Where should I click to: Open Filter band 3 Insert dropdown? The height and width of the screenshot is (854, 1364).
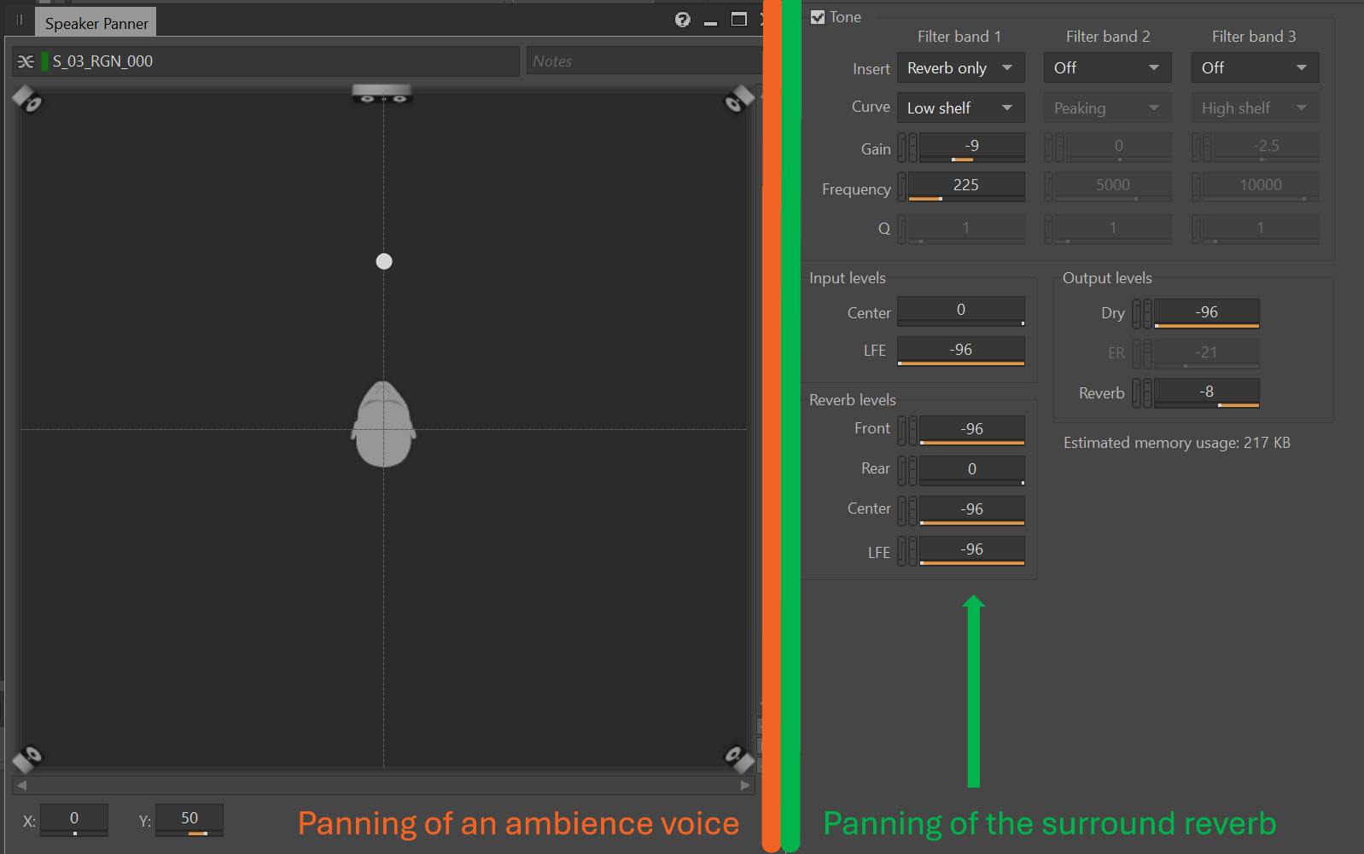coord(1255,68)
